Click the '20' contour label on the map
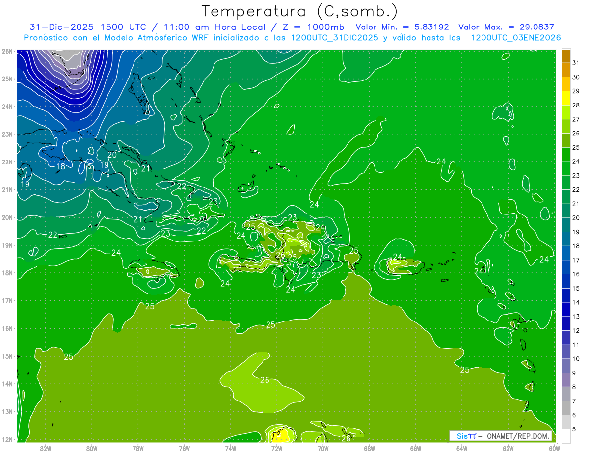The image size is (589, 455). tap(112, 154)
